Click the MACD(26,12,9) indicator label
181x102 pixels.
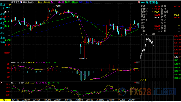(18, 63)
